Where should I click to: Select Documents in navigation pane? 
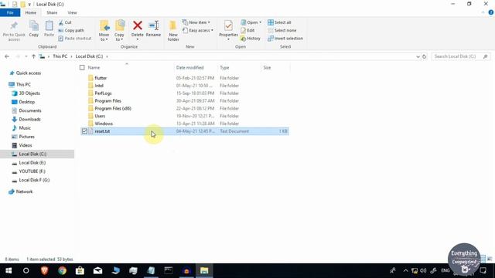pos(30,110)
